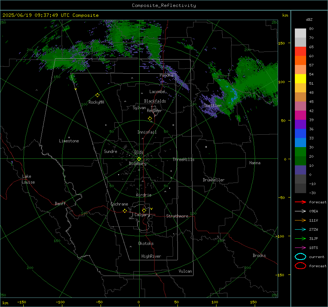This screenshot has height=307, width=328.
Task: Click the cyan current ellipse legend icon
Action: [300, 257]
